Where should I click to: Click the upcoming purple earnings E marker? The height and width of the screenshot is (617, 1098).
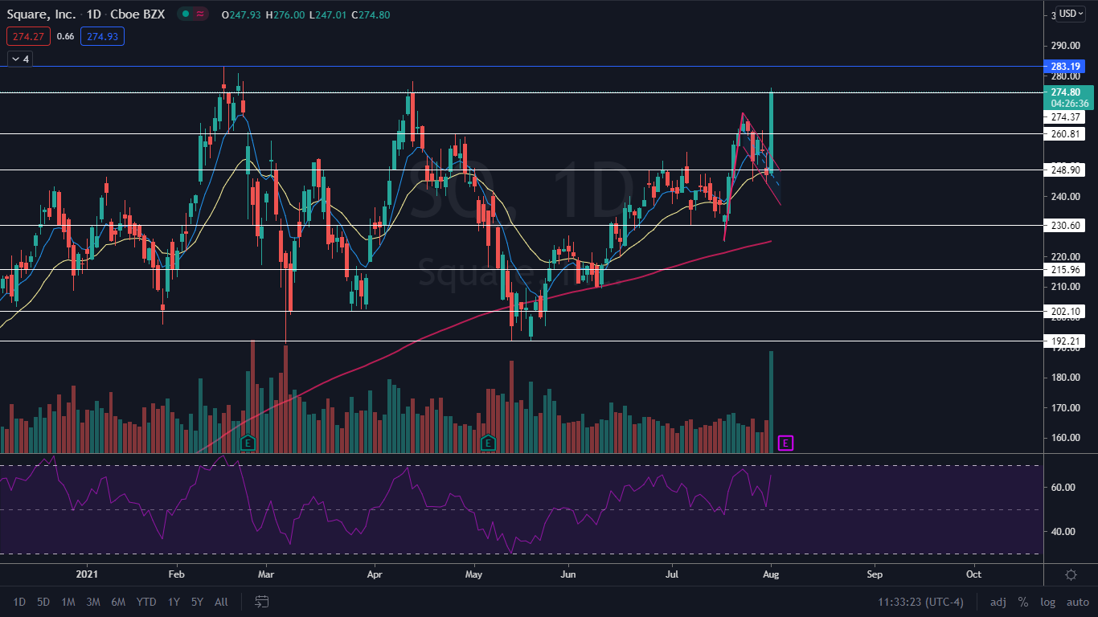click(x=786, y=443)
